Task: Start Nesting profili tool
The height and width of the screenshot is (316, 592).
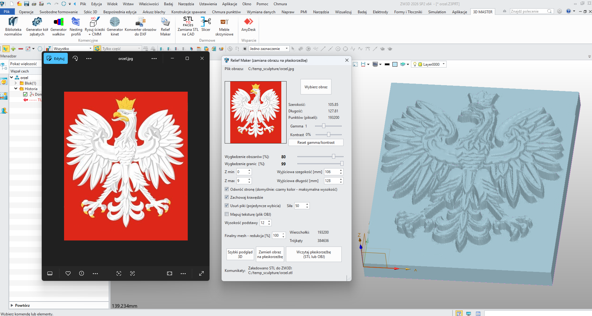Action: (x=76, y=26)
